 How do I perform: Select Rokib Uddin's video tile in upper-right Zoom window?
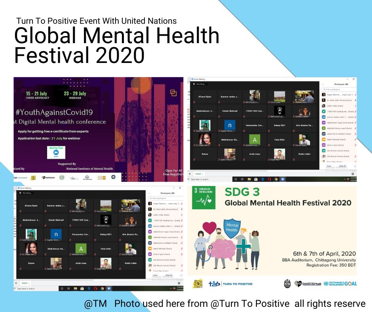pos(304,154)
